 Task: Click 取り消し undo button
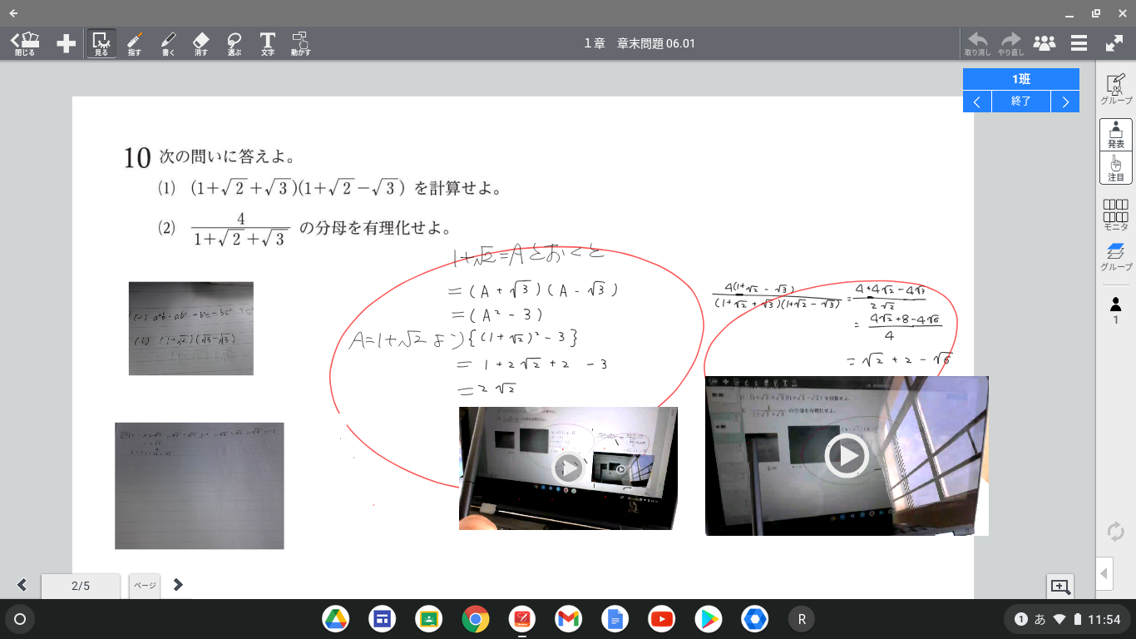[x=978, y=43]
